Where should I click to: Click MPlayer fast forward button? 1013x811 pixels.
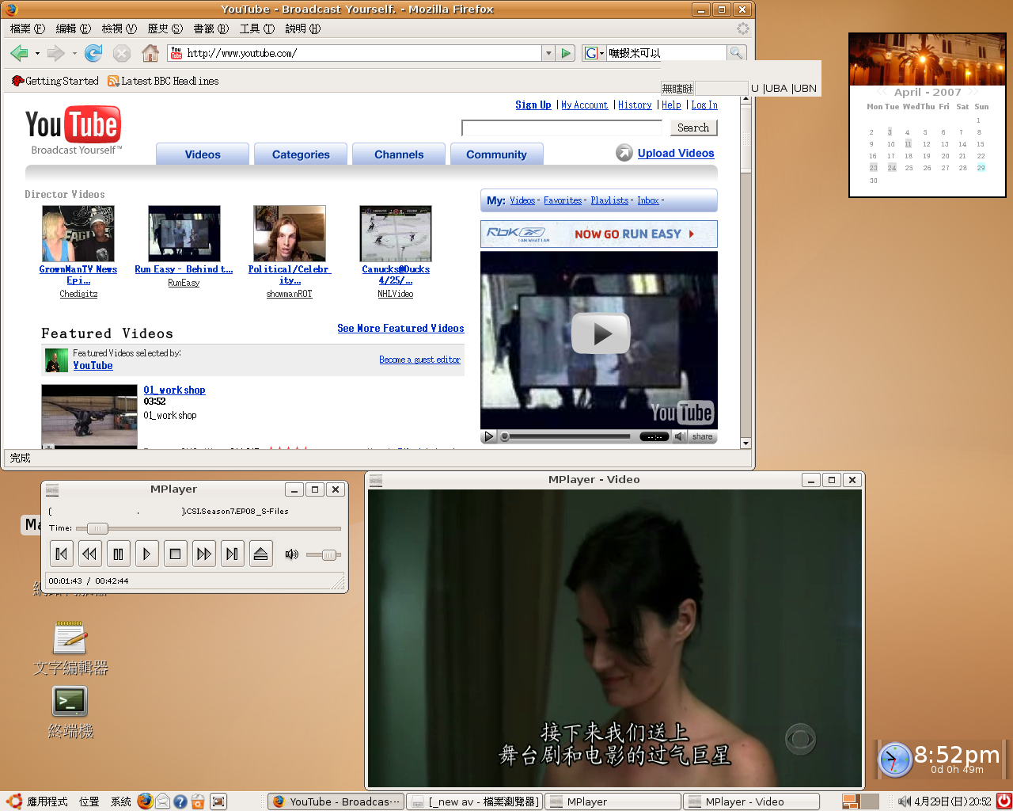click(x=204, y=554)
